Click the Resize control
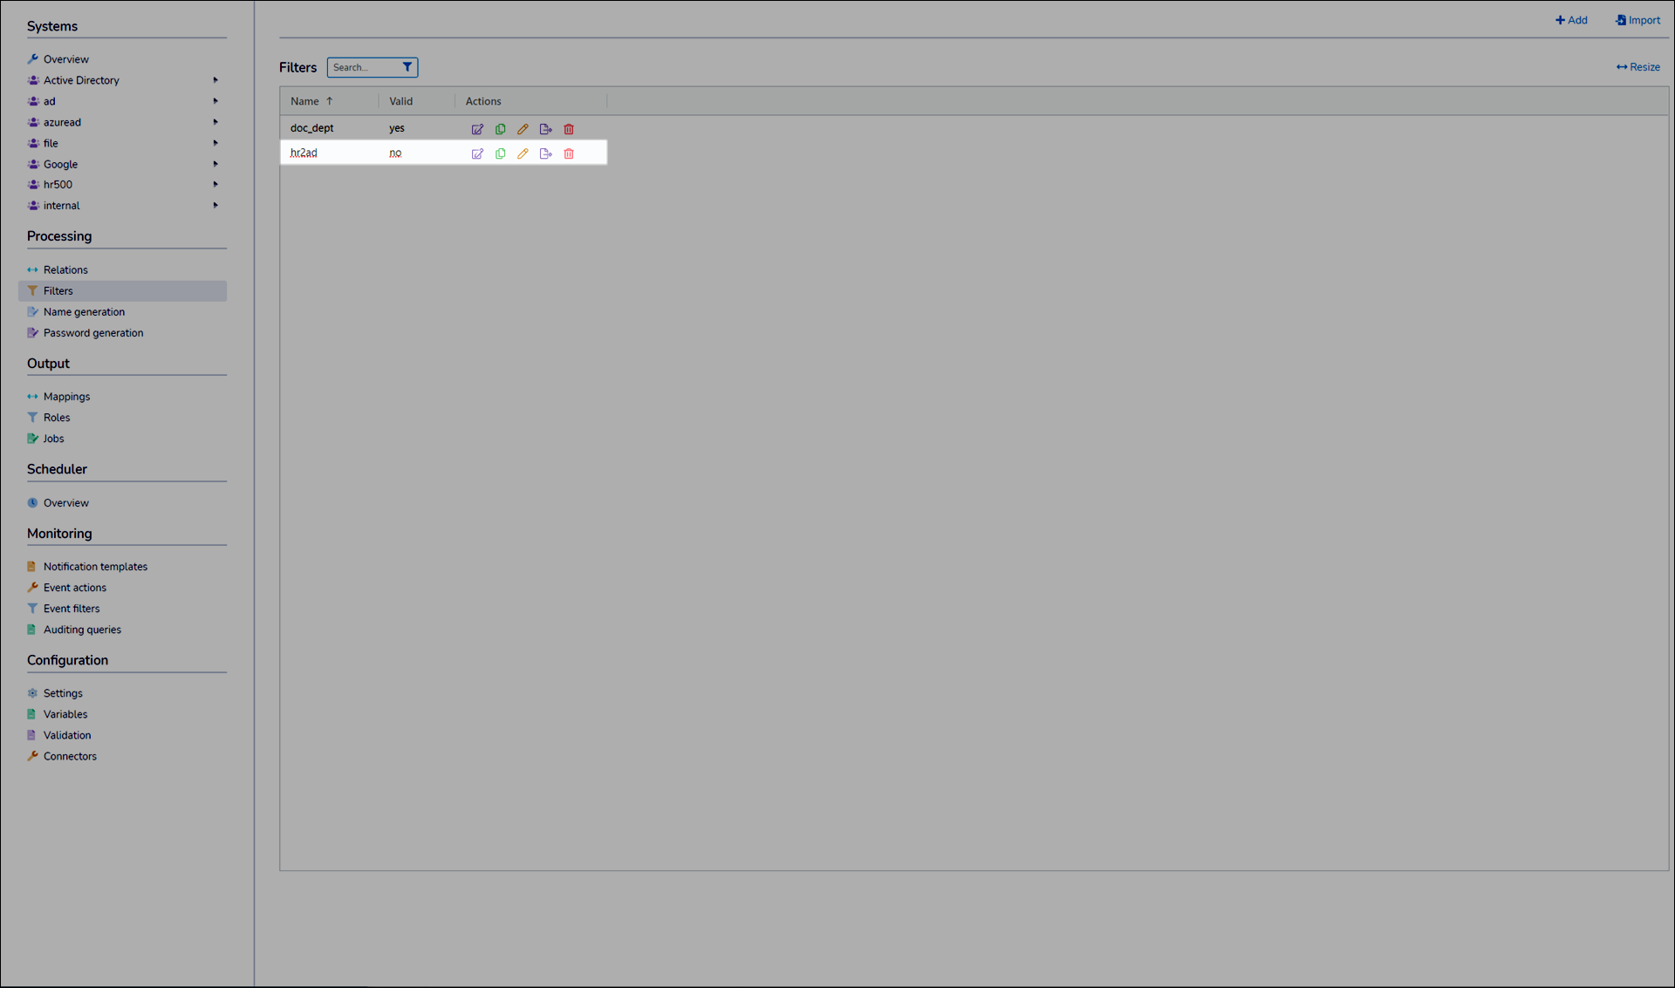This screenshot has width=1675, height=988. point(1637,66)
